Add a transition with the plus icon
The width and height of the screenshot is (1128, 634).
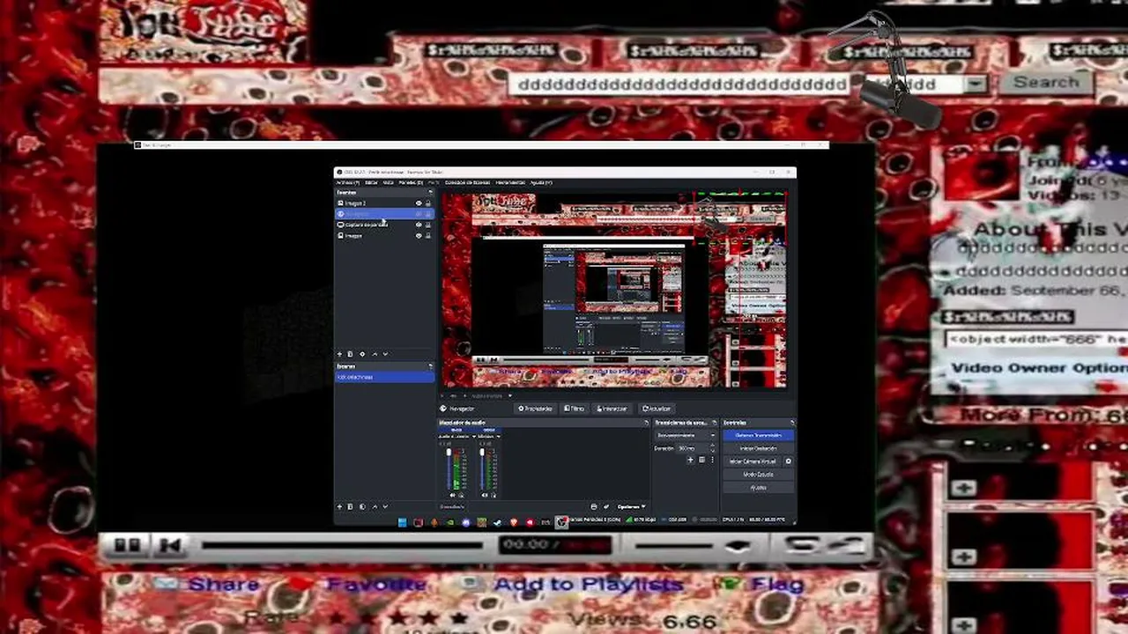pyautogui.click(x=691, y=460)
